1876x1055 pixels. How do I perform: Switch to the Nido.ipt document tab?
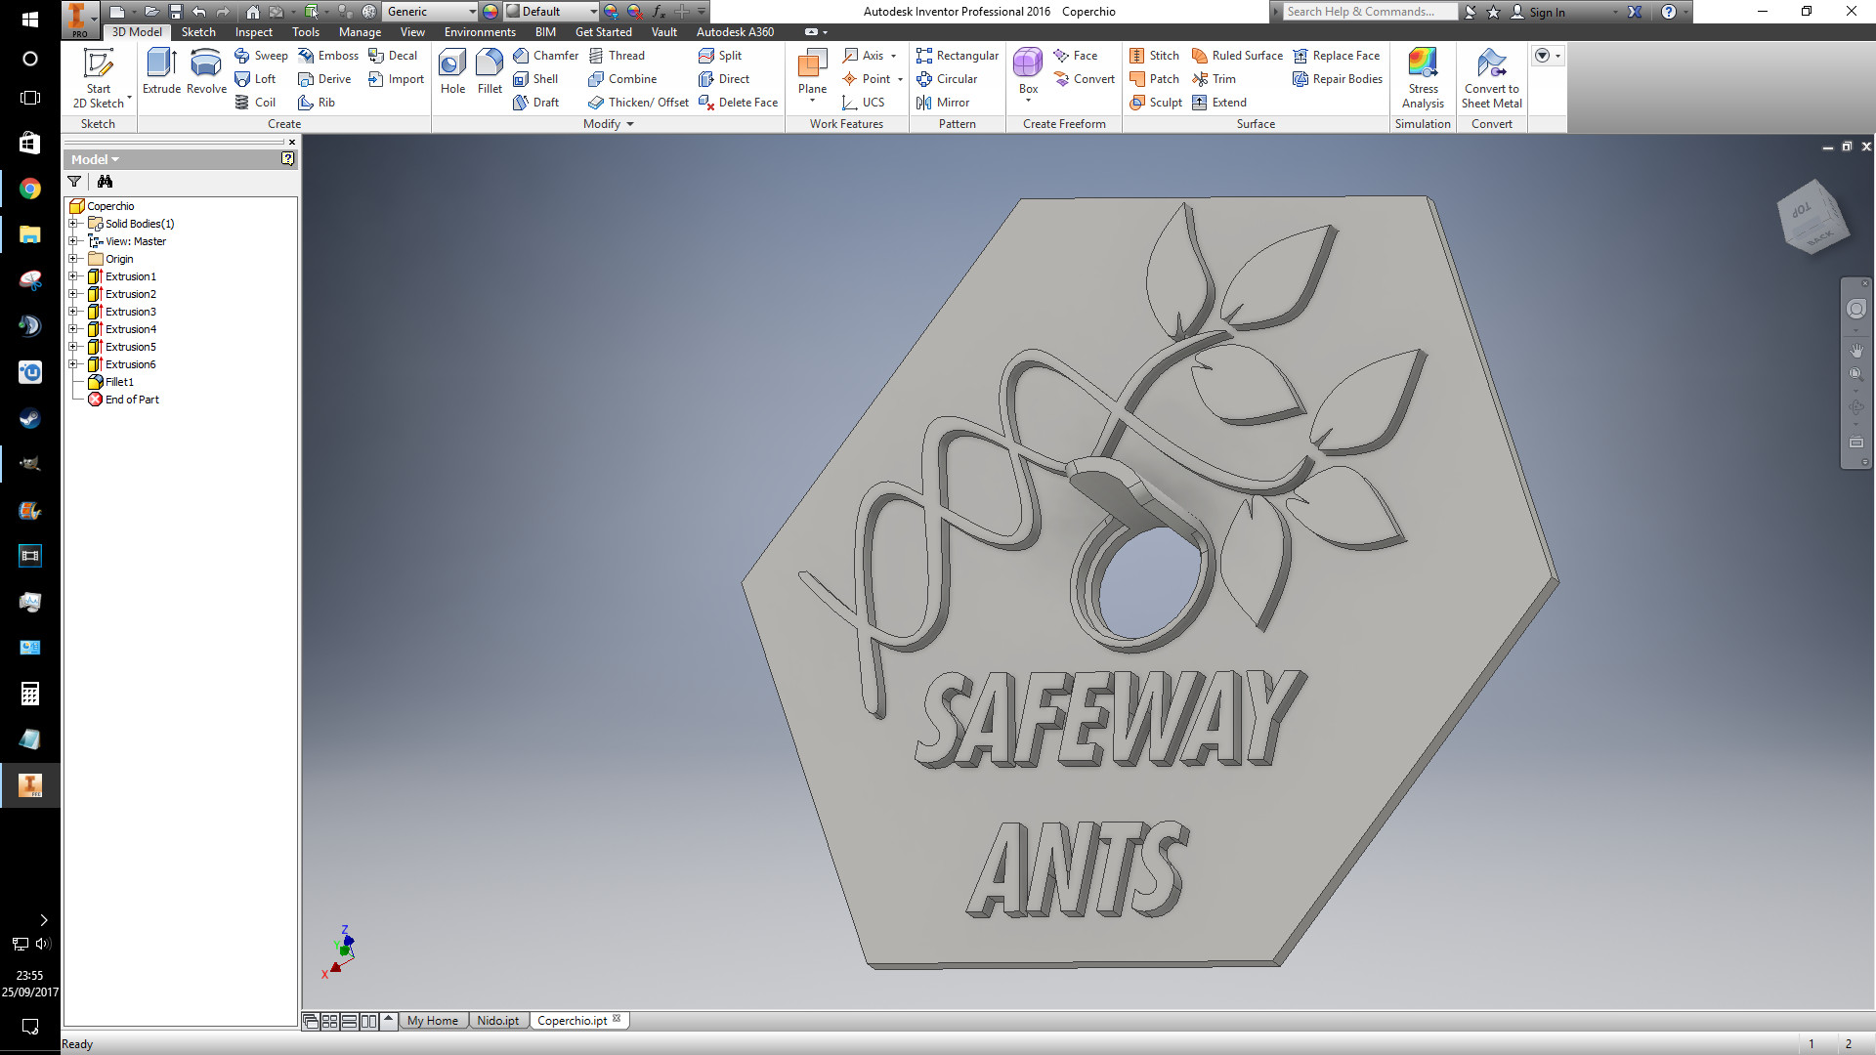[x=497, y=1021]
